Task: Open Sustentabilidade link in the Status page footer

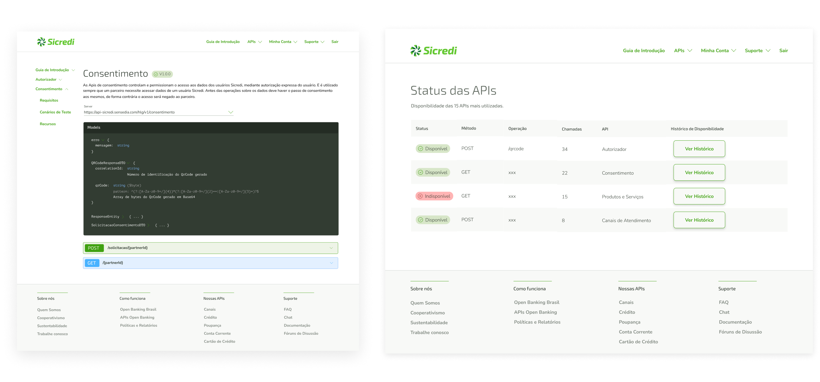Action: click(429, 323)
